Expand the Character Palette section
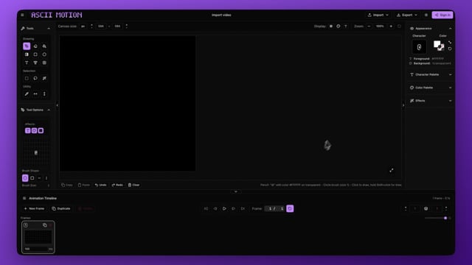Image resolution: width=472 pixels, height=265 pixels. [451, 74]
